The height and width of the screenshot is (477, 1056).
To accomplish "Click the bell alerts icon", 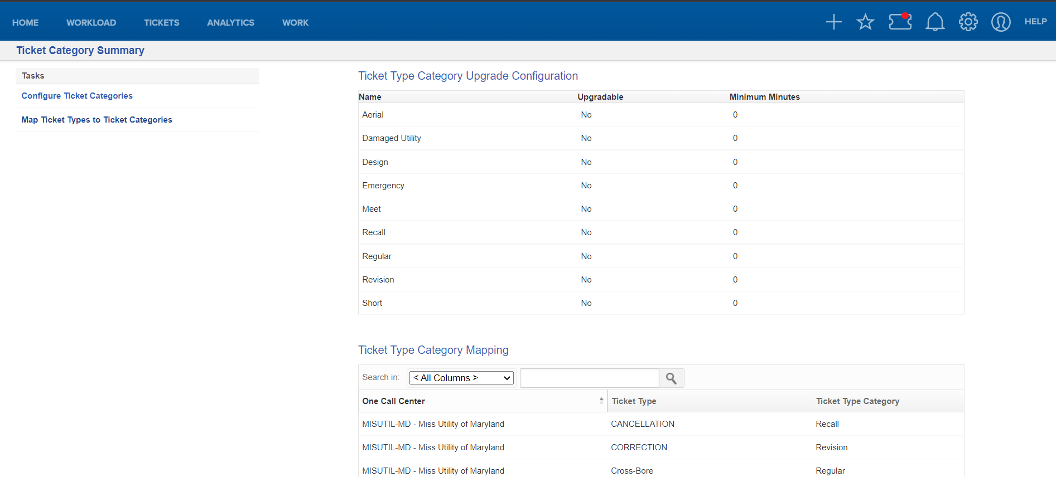I will pyautogui.click(x=935, y=22).
